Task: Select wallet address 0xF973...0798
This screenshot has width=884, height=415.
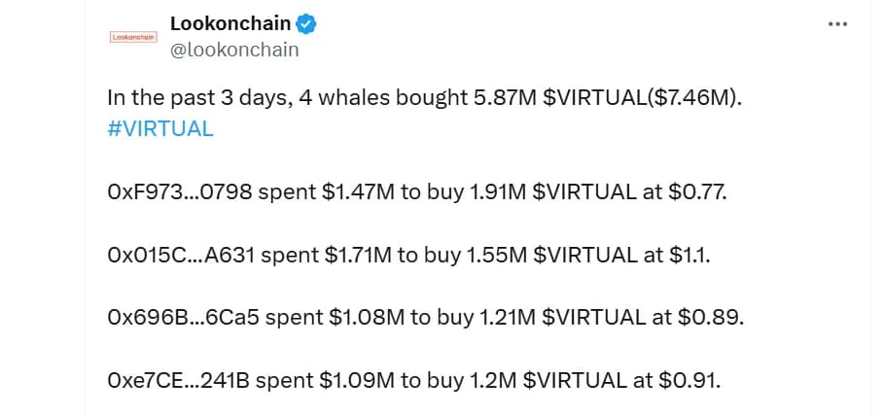Action: point(179,191)
